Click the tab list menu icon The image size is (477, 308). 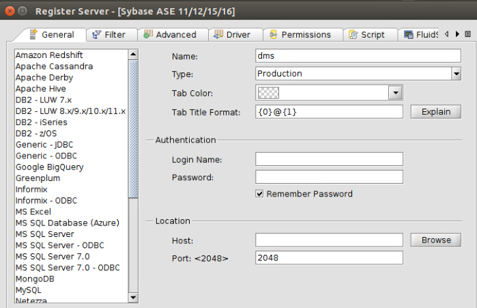tap(467, 34)
